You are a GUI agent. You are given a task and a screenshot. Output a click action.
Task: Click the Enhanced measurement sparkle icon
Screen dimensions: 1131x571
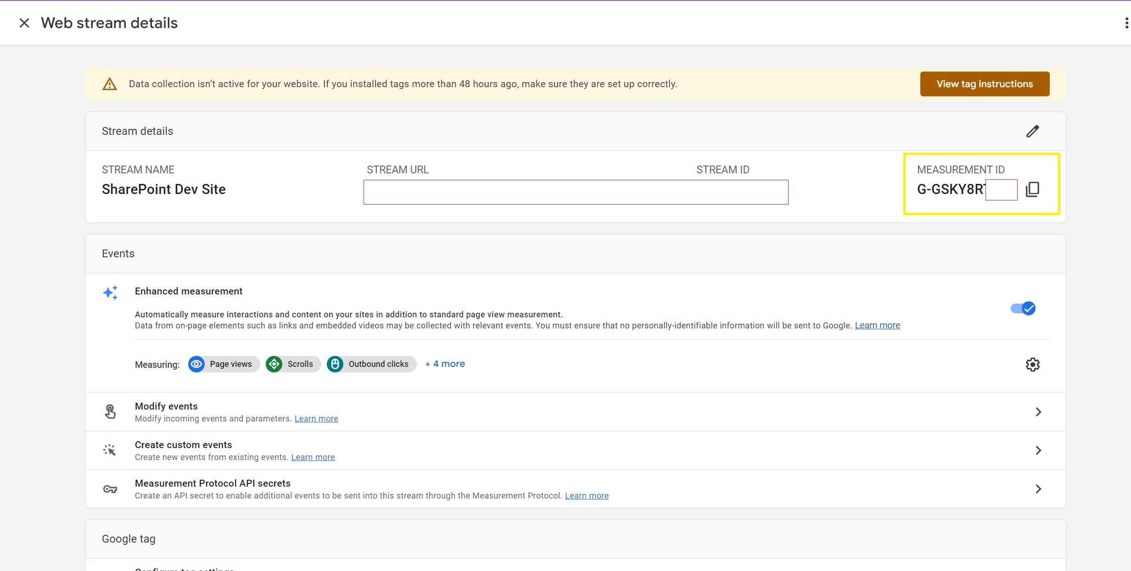click(110, 292)
